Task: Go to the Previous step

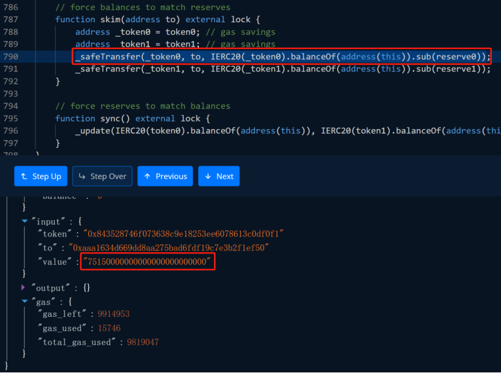Action: 165,176
